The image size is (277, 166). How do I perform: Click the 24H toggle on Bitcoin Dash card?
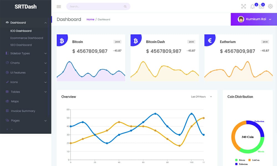pyautogui.click(x=191, y=42)
